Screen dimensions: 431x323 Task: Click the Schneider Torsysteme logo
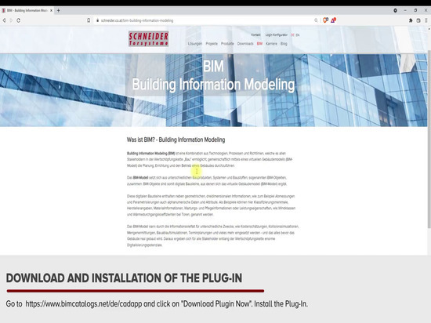[x=148, y=38]
